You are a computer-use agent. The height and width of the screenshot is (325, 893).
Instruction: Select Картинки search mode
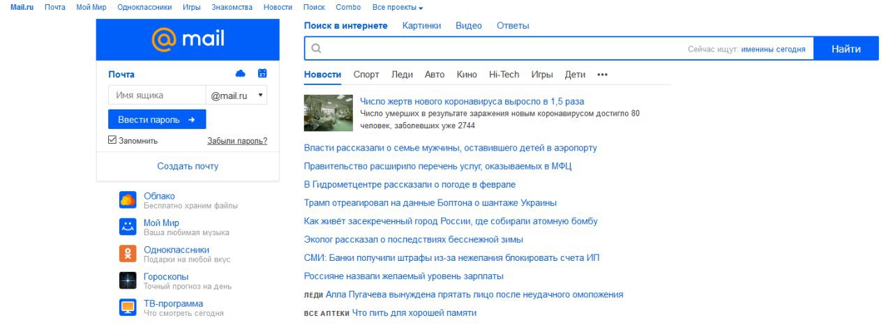click(421, 26)
